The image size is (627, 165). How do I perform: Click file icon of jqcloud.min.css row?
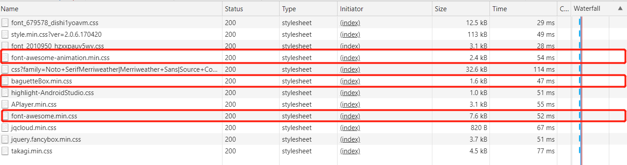pos(5,128)
